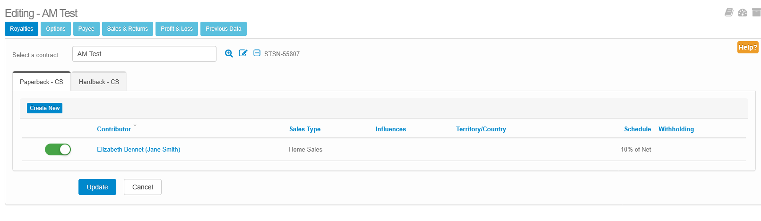Sort table by Schedule header
The image size is (761, 221).
[x=637, y=129]
